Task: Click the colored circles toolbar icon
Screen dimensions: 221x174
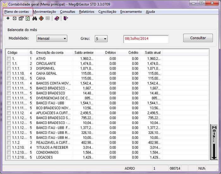Action: [x=41, y=19]
